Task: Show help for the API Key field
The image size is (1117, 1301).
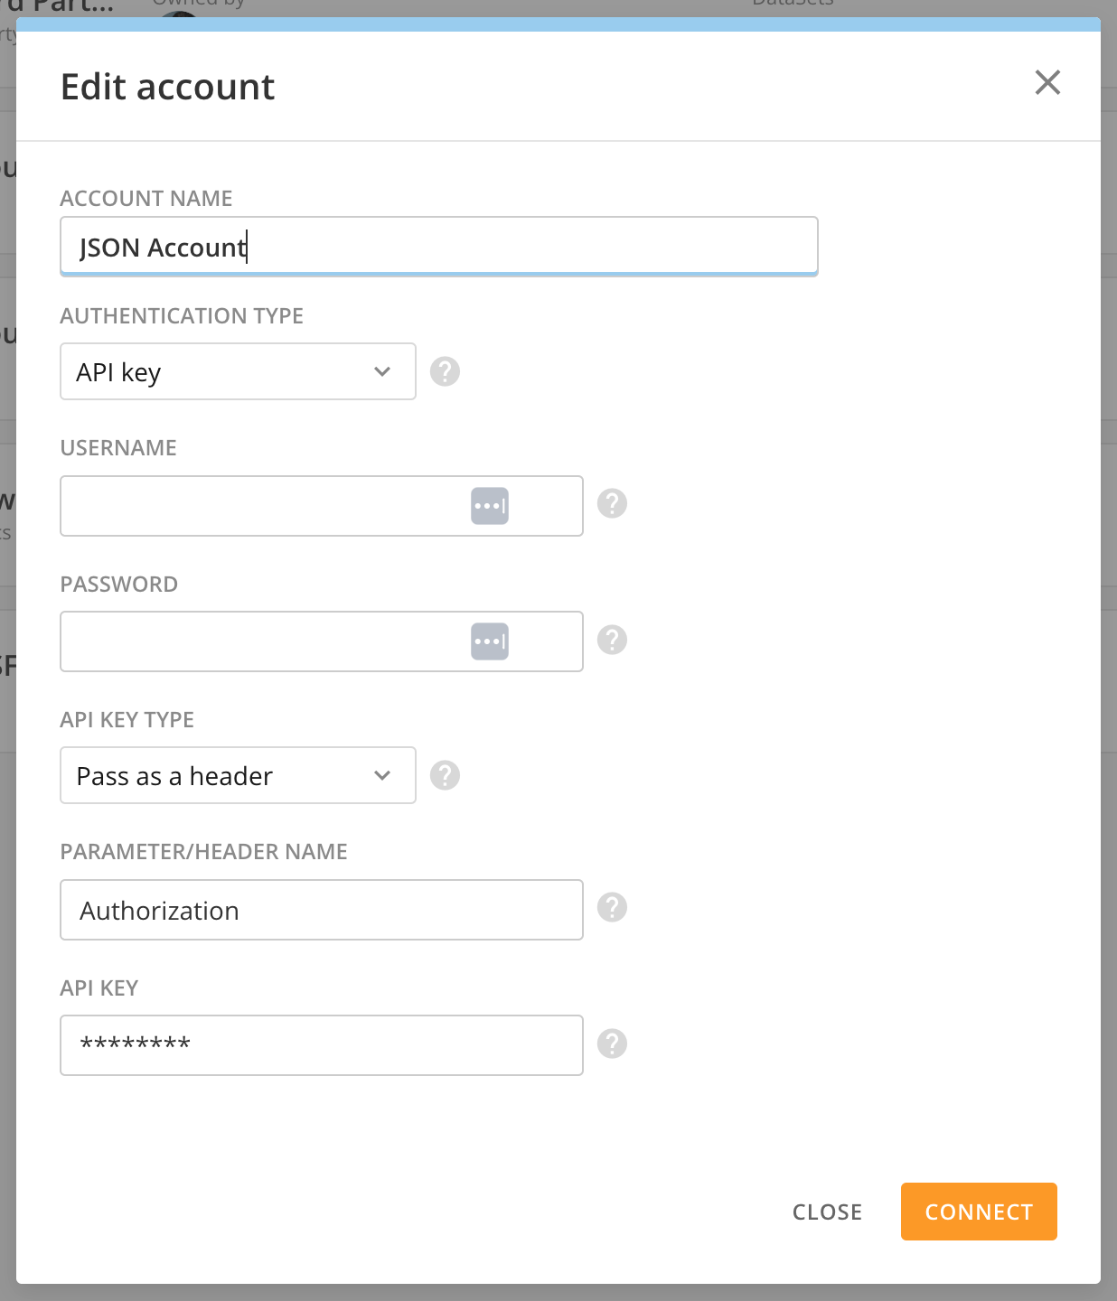Action: click(612, 1044)
